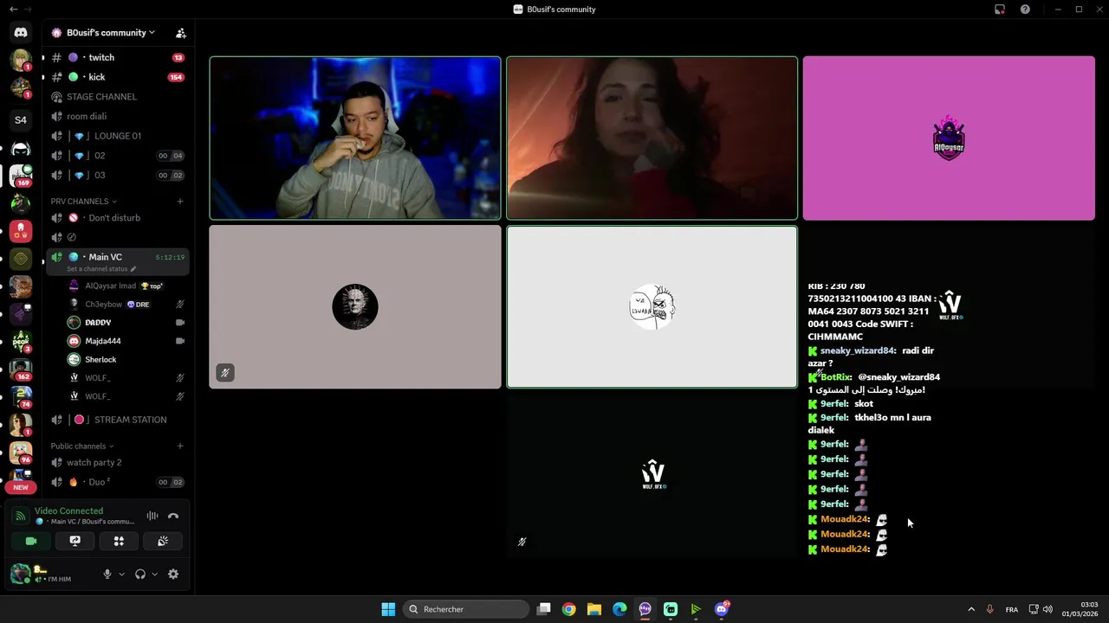
Task: Open the server with the 162 badge
Action: pyautogui.click(x=21, y=369)
